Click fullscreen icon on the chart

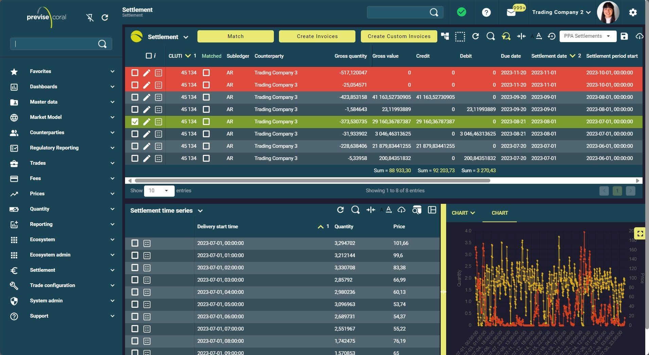pos(640,233)
